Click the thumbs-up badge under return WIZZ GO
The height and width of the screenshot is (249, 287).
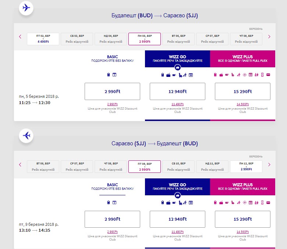177,196
